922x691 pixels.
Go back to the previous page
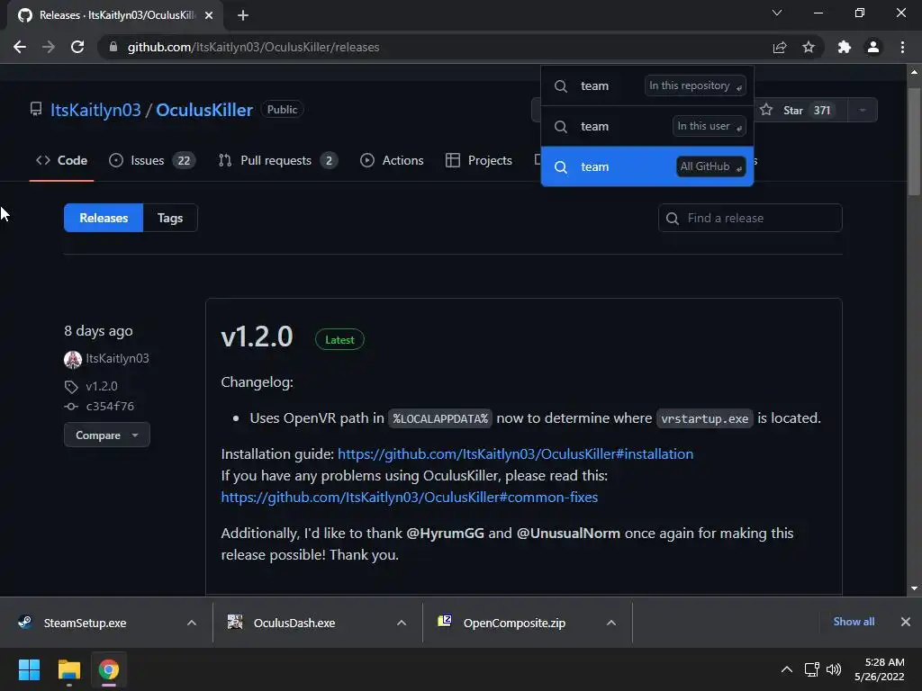[20, 47]
